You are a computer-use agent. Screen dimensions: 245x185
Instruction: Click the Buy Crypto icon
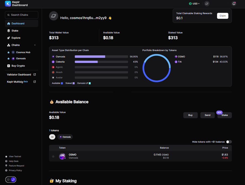click(9, 66)
